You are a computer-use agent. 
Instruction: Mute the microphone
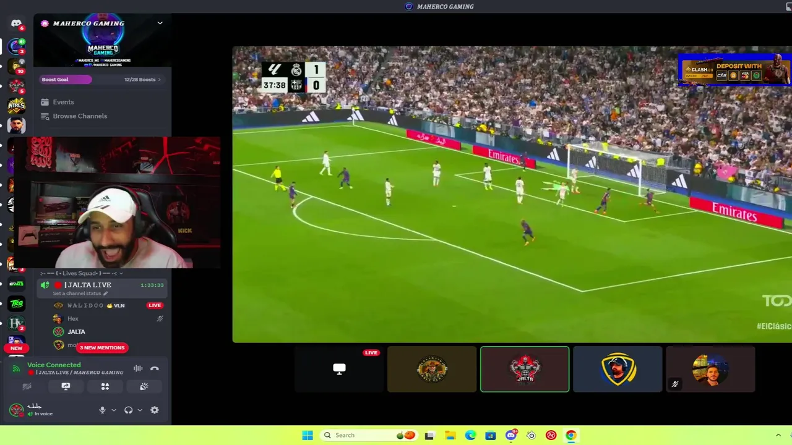[x=103, y=410]
